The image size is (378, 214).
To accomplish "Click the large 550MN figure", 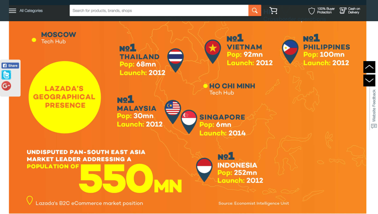I will click(x=130, y=179).
